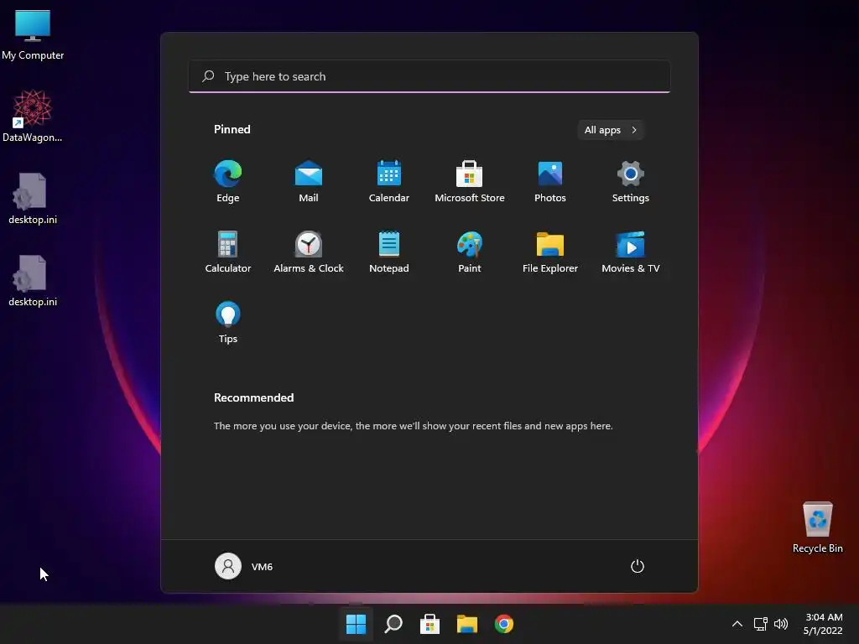Focus the Type here to search box
The width and height of the screenshot is (859, 644).
tap(429, 76)
